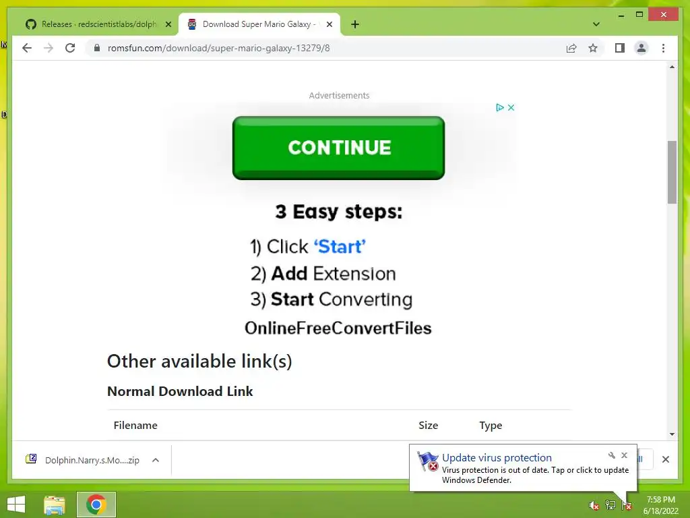Click the Windows Defender flag icon
Screen dimensions: 690x518
pos(428,461)
